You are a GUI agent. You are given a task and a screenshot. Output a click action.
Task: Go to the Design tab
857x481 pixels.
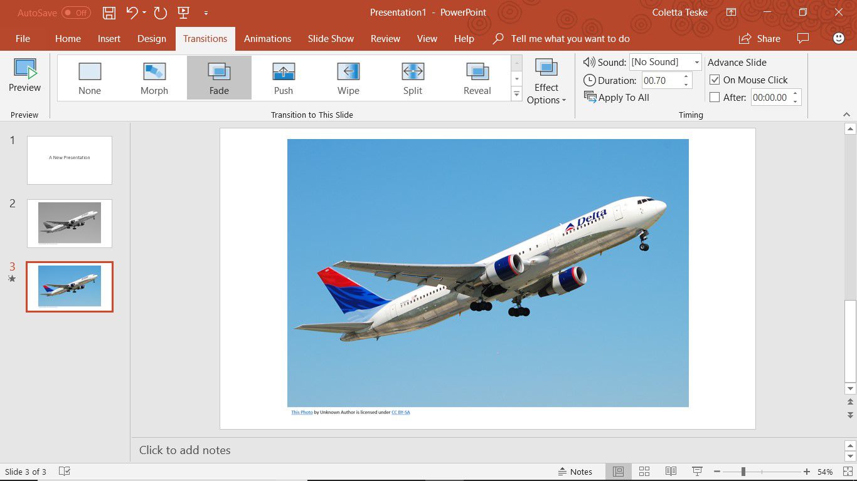[152, 38]
